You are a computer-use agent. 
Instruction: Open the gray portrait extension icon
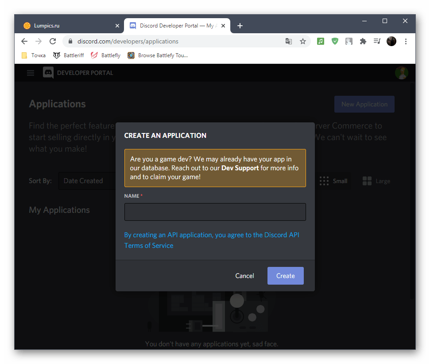coord(349,41)
